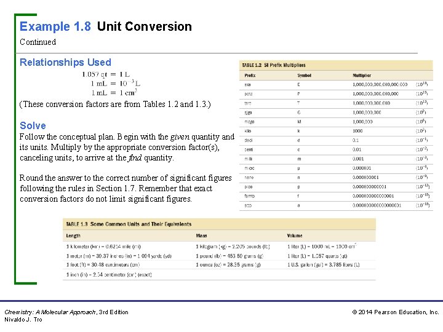Click '1 kilogram (kg) = 2.205 pounds'

[x=233, y=247]
